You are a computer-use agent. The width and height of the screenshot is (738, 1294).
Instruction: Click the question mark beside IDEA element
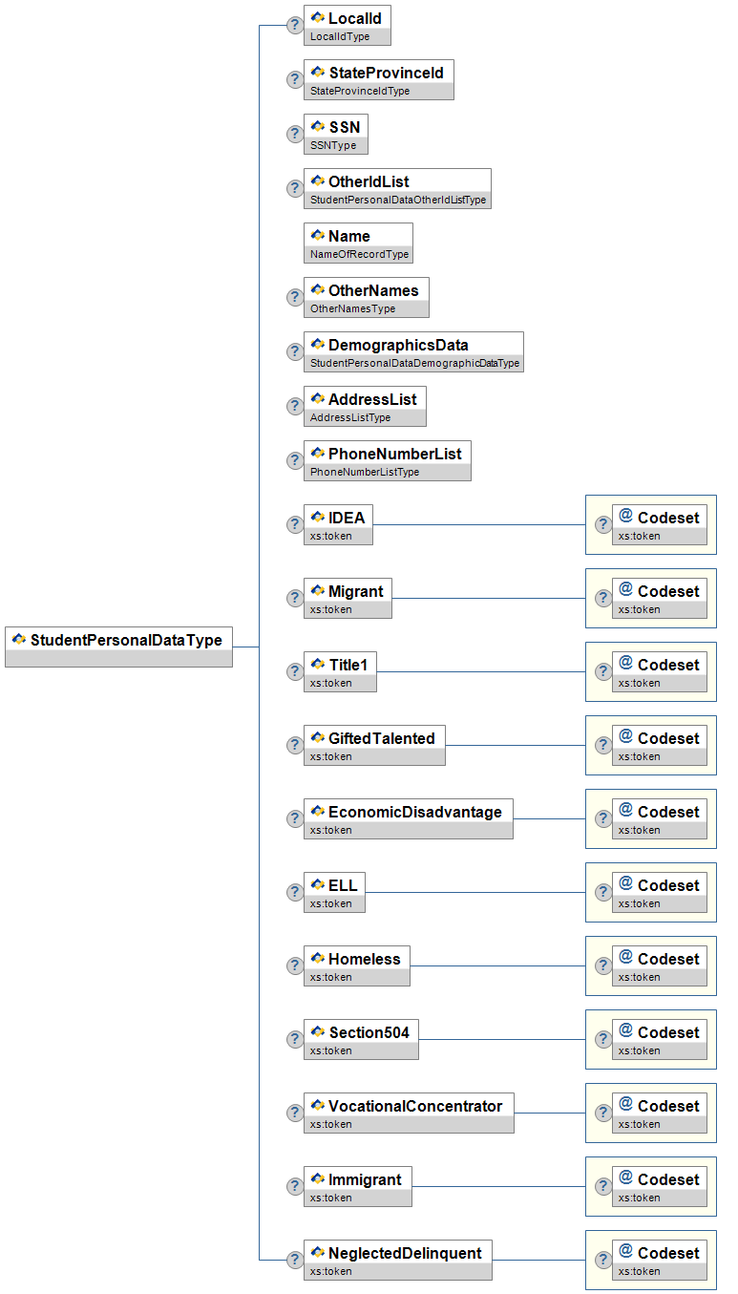click(295, 524)
